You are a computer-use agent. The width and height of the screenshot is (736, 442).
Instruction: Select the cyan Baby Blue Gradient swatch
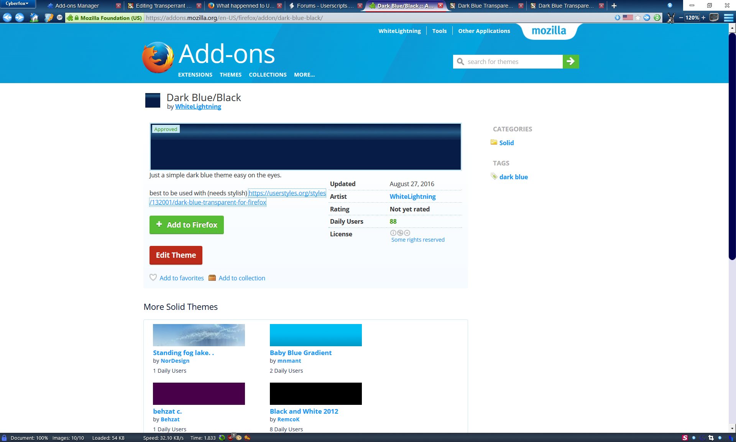316,335
